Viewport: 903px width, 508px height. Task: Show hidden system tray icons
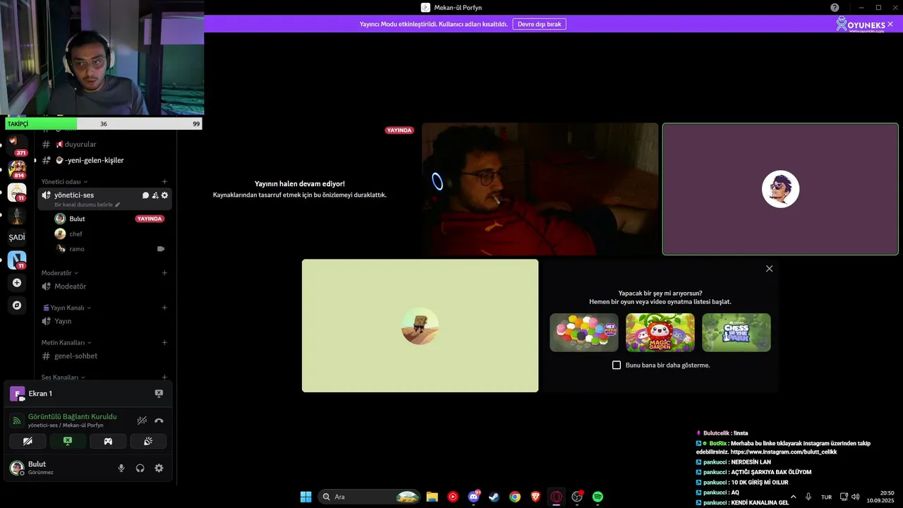pyautogui.click(x=793, y=497)
